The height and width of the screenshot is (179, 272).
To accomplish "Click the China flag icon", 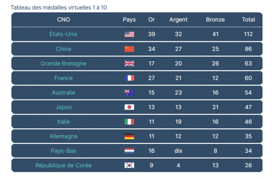I will (x=129, y=49).
